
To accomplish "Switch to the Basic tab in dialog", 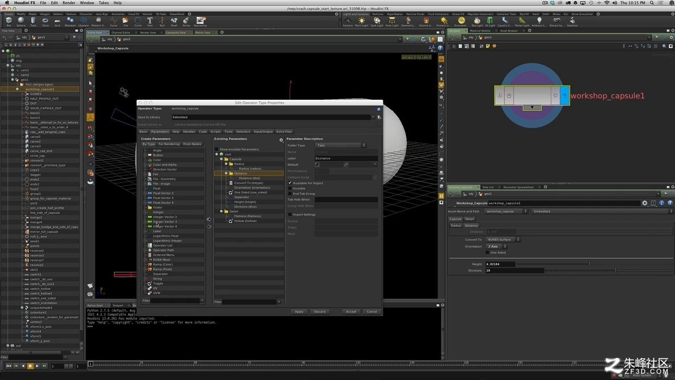I will point(143,131).
